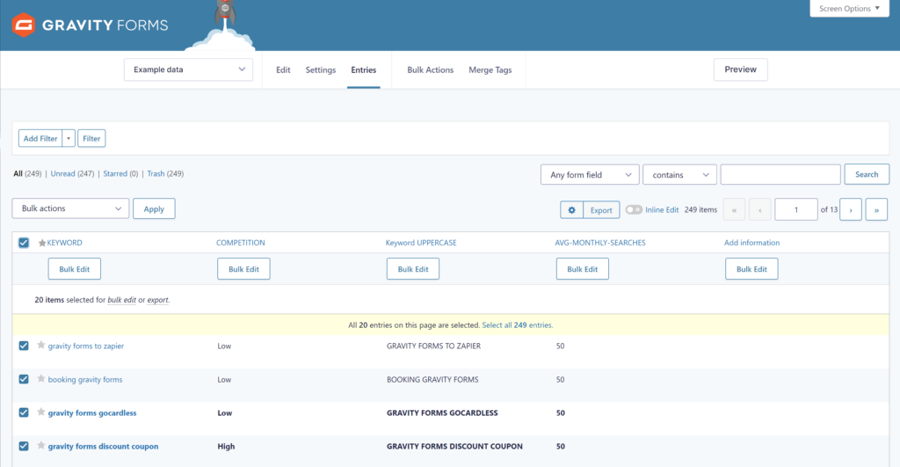Open the Any form field dropdown
The width and height of the screenshot is (900, 467).
coord(590,175)
